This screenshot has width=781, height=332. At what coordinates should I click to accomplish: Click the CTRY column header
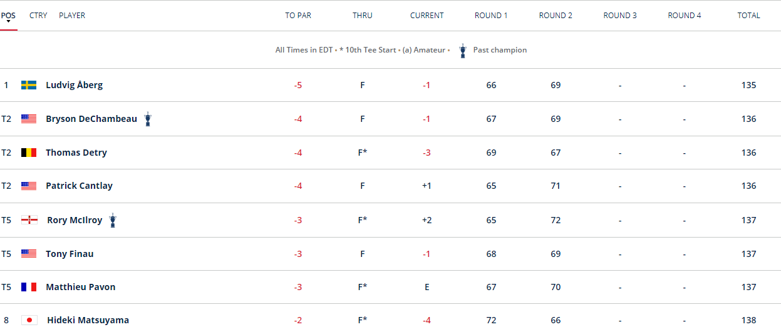click(x=38, y=16)
